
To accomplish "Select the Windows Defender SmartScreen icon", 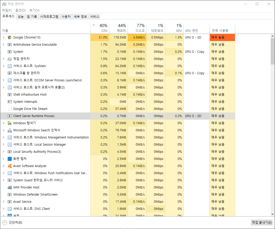I will pos(9,194).
